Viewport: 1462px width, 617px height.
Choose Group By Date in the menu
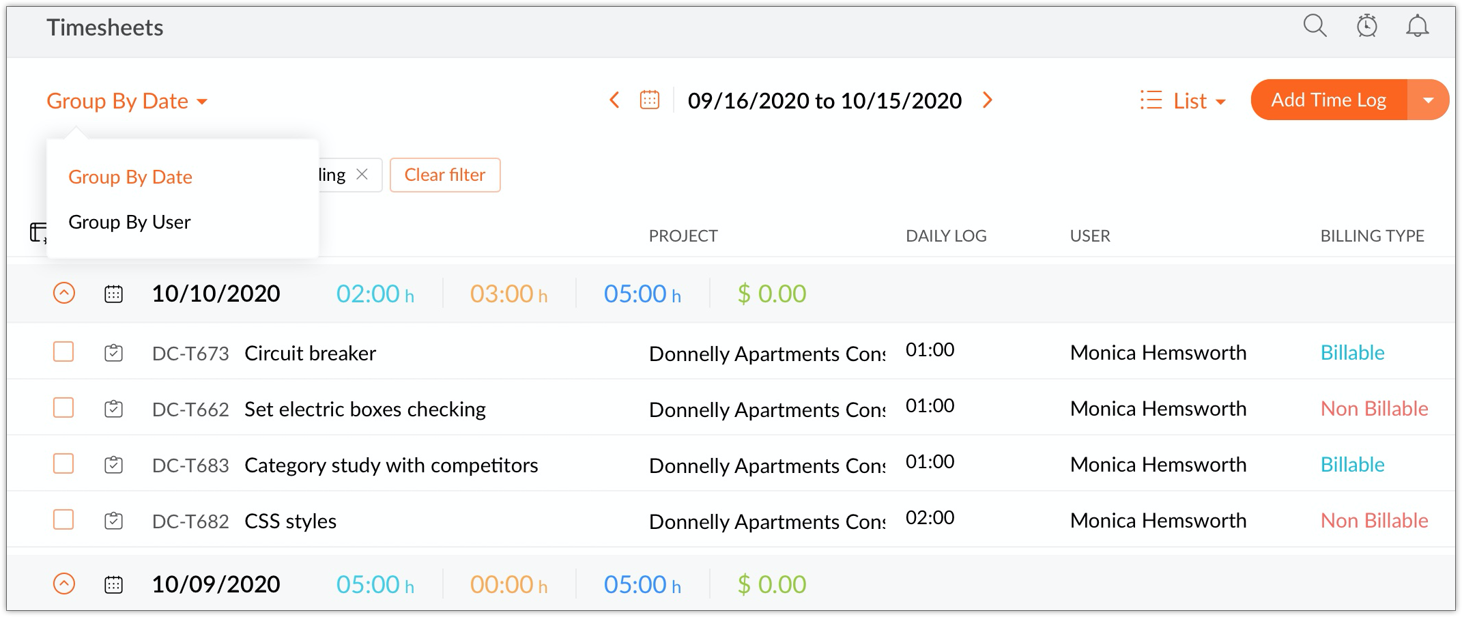(x=130, y=177)
